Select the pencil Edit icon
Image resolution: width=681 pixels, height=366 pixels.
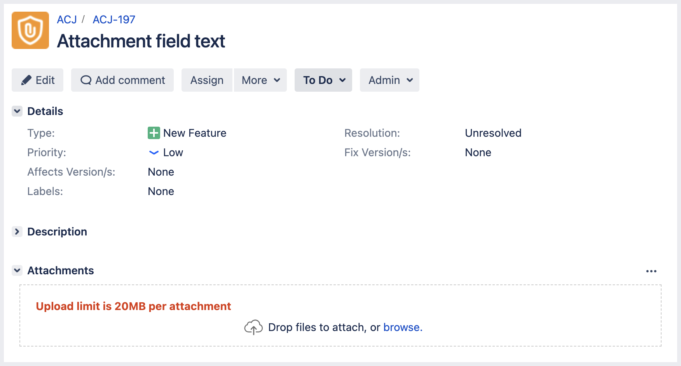26,80
